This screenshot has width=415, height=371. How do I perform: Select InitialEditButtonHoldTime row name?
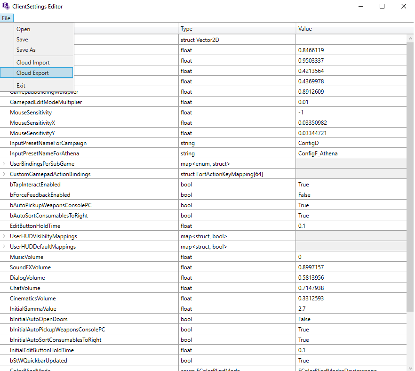[x=42, y=350]
